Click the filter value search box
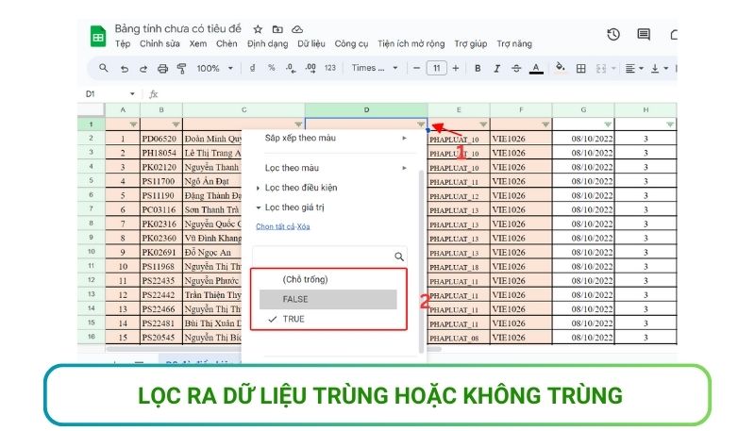 [329, 257]
